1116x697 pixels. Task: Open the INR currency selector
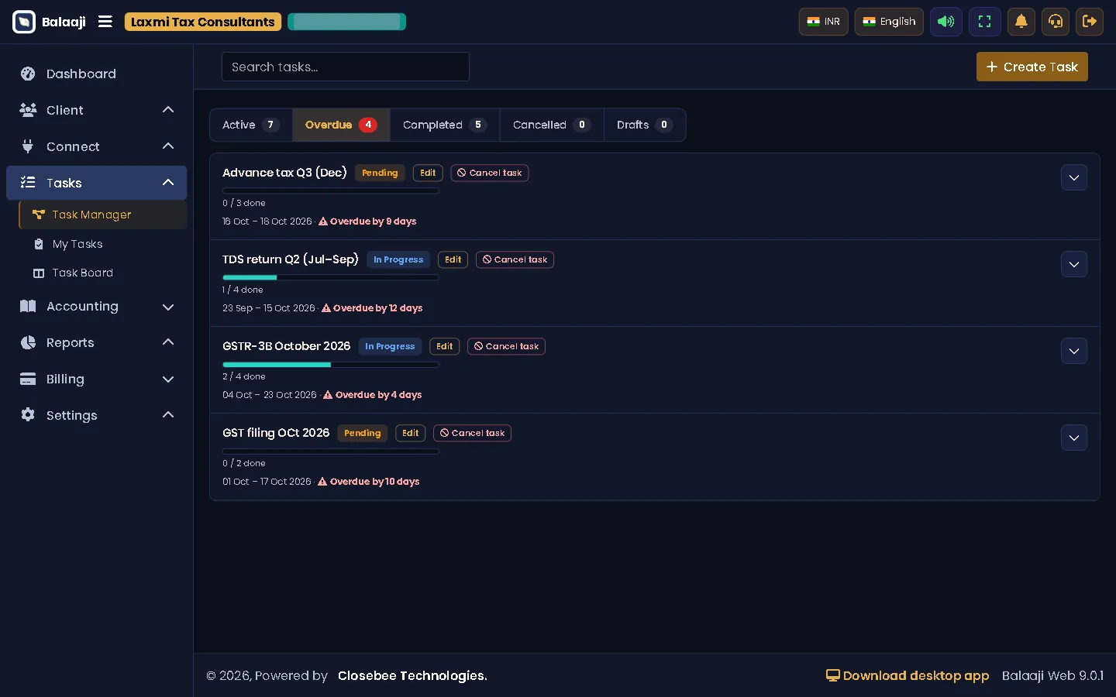824,22
